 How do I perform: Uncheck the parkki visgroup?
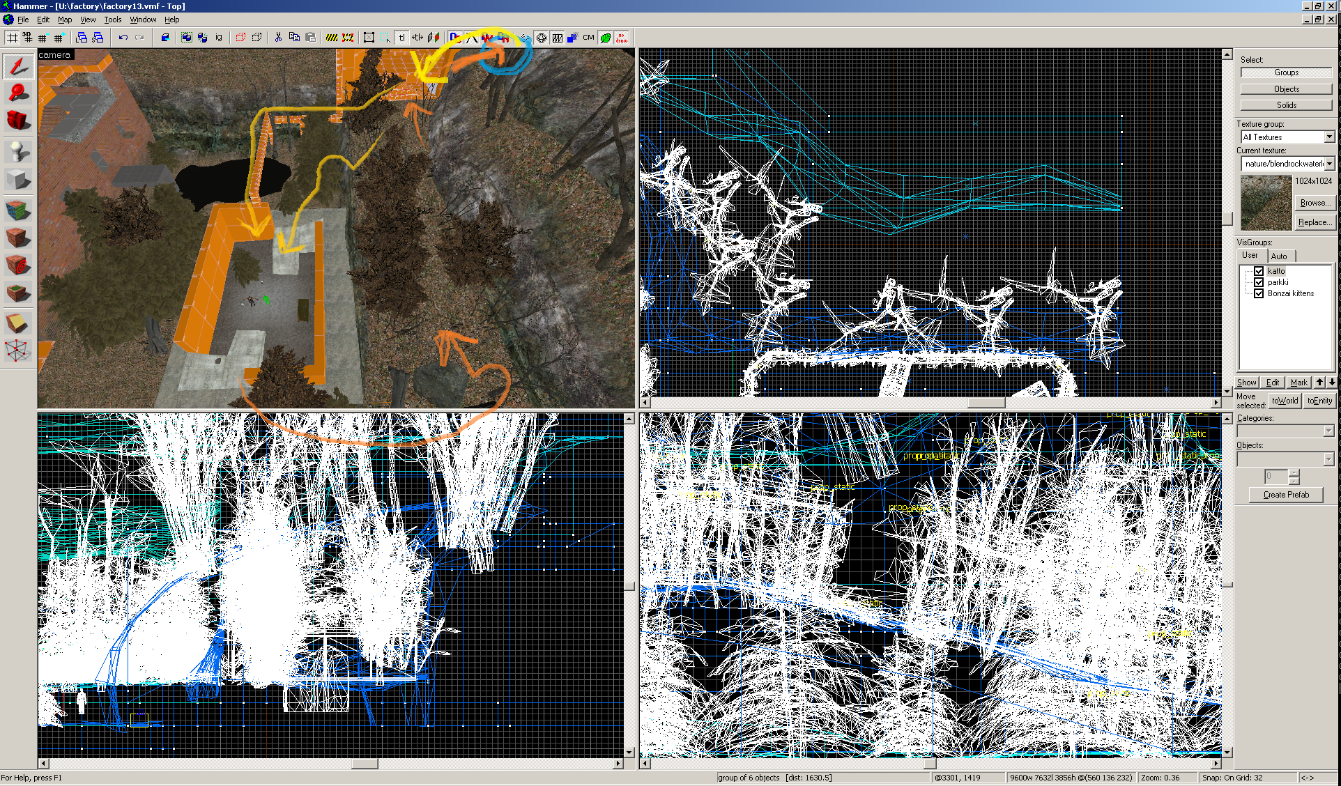(x=1259, y=282)
